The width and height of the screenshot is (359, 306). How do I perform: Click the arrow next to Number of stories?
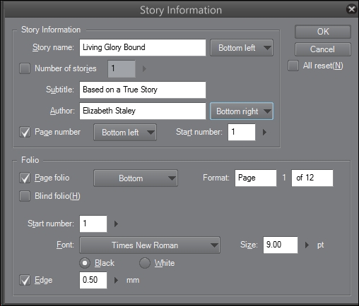(x=144, y=69)
